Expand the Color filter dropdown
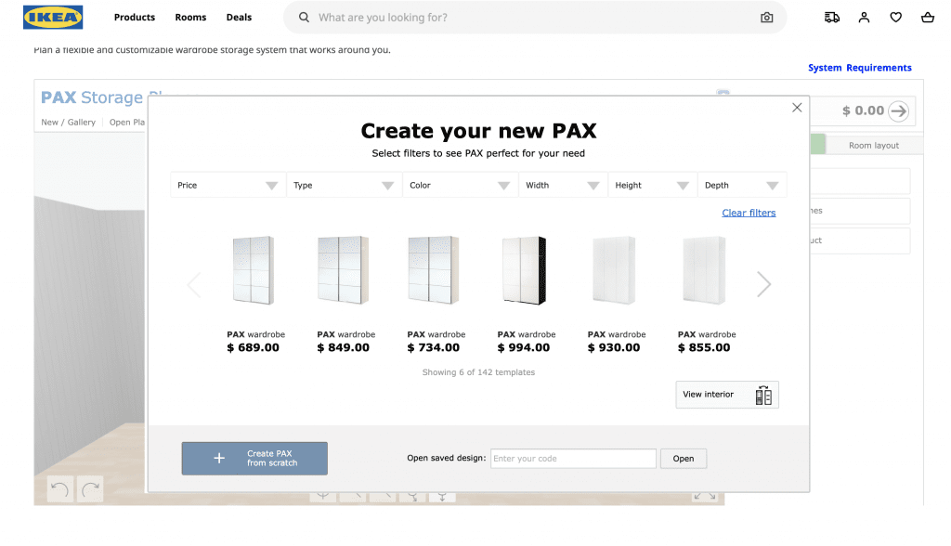 pos(461,185)
